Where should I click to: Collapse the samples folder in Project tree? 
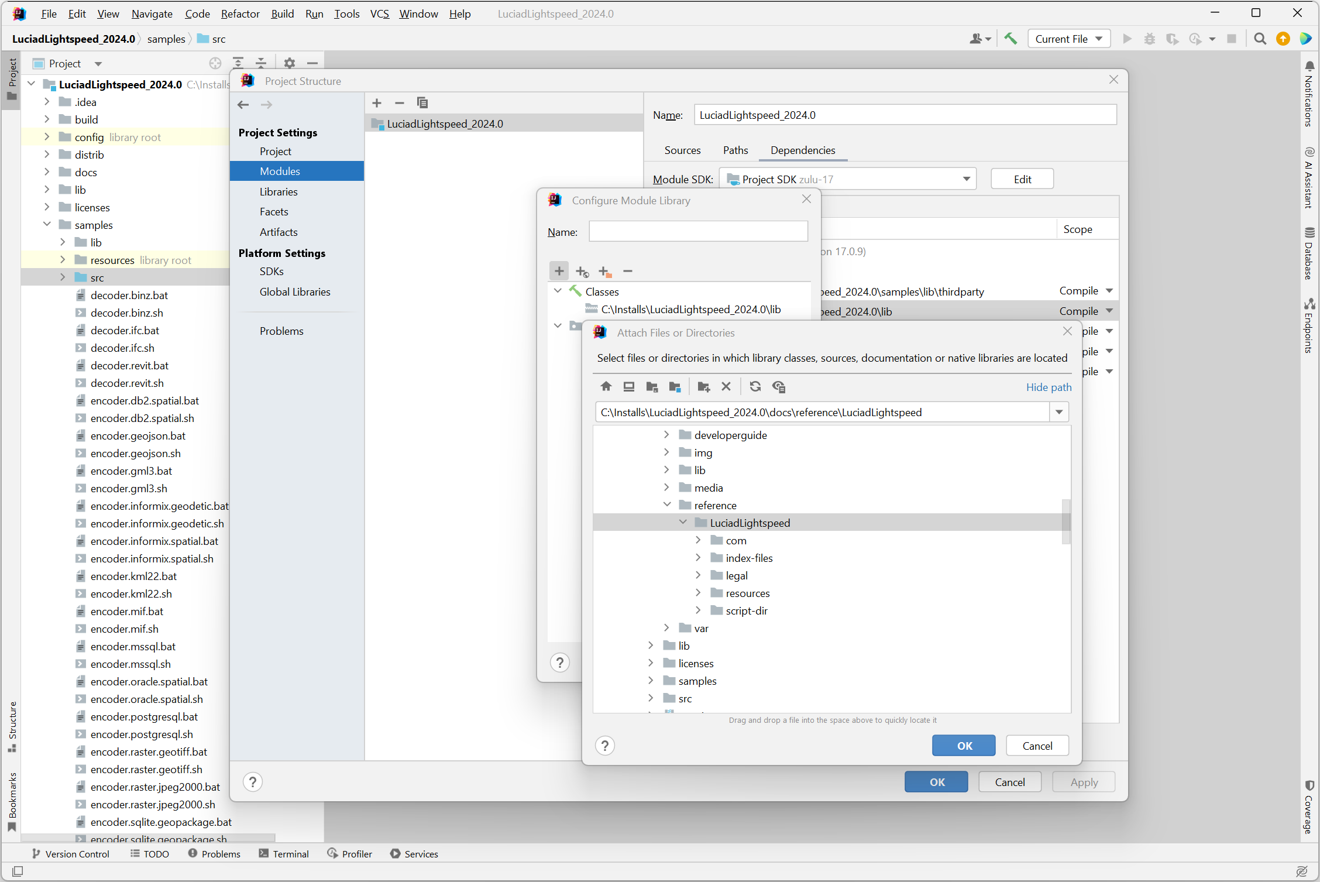pyautogui.click(x=47, y=224)
